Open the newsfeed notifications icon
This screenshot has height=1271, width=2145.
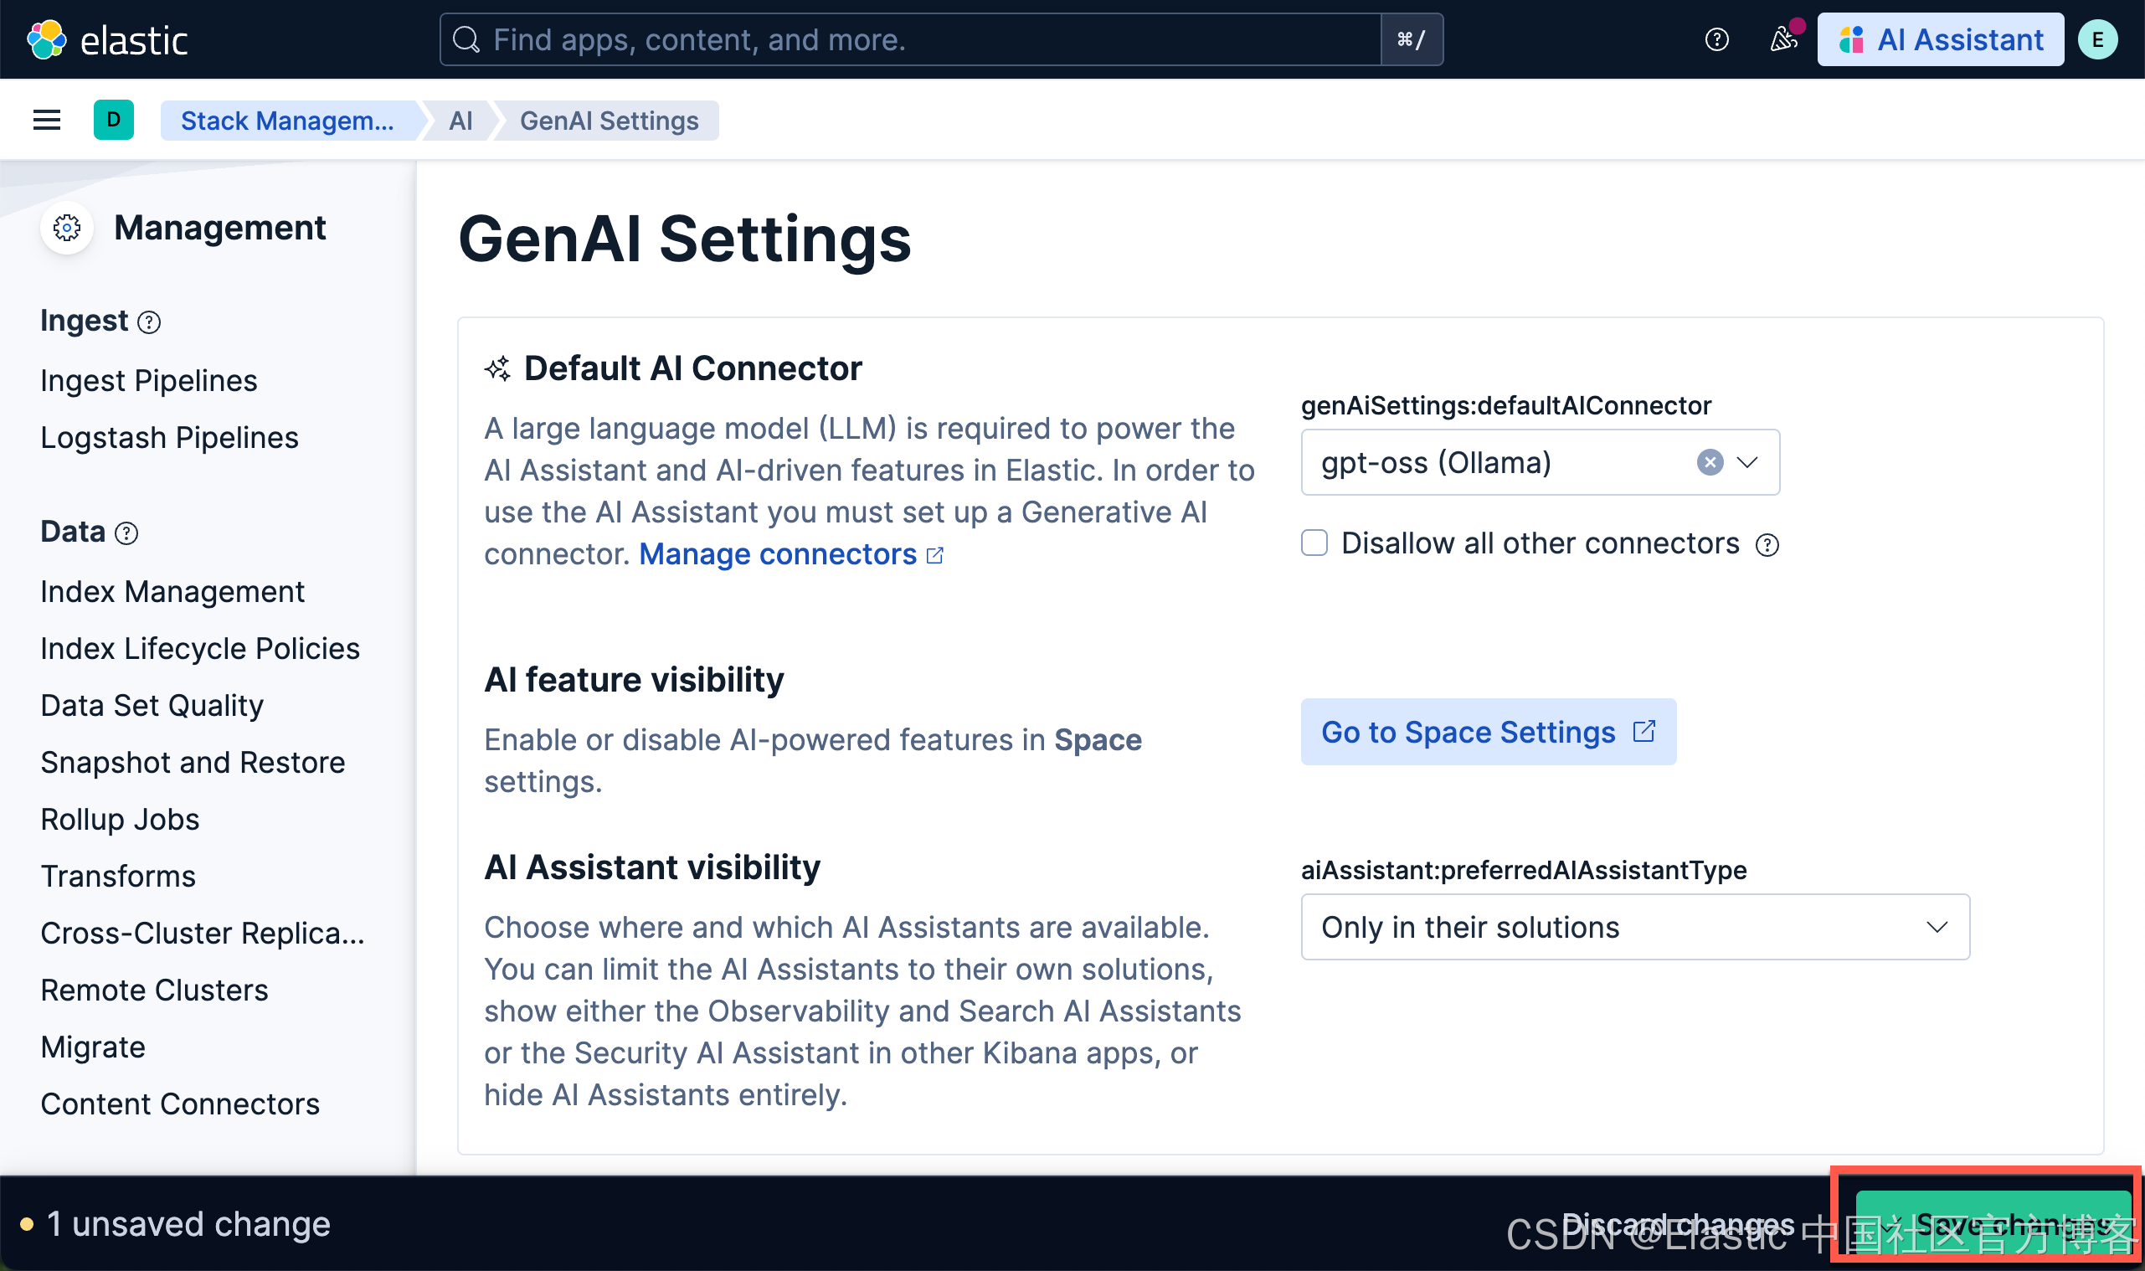[x=1782, y=39]
